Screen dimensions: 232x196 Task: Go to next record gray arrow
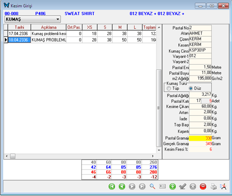click(132, 187)
